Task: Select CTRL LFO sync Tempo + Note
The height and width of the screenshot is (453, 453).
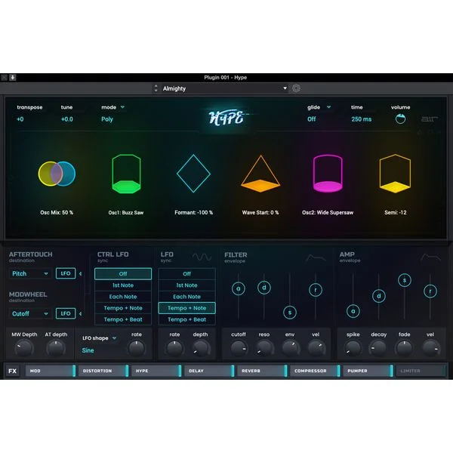Action: [123, 308]
